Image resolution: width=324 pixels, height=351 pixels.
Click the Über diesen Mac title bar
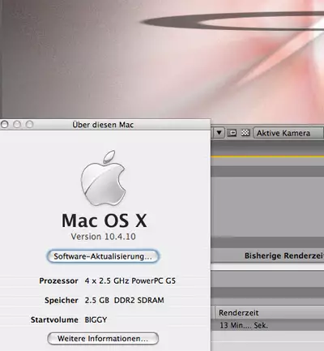point(105,125)
